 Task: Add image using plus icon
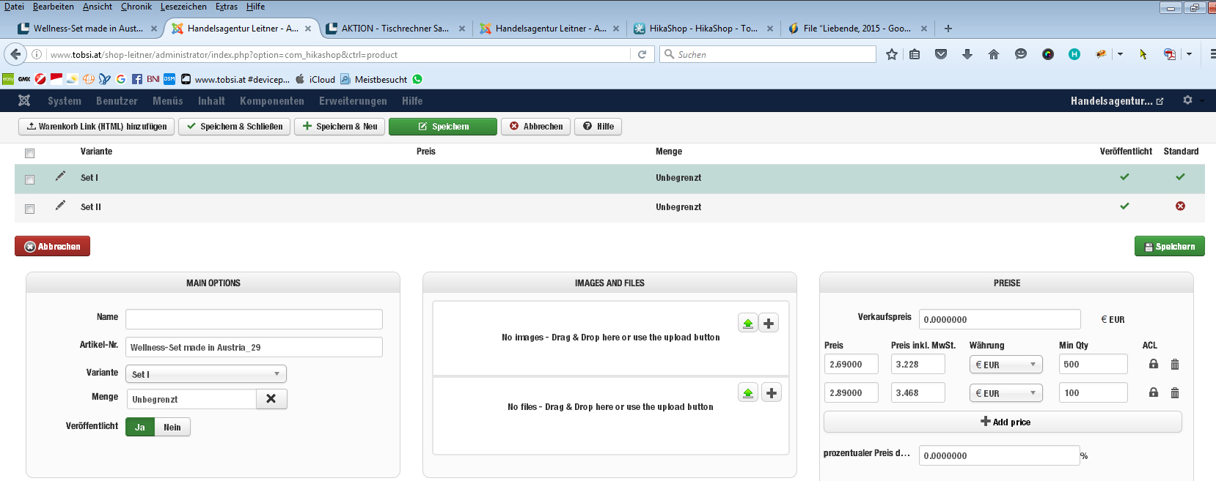tap(769, 323)
